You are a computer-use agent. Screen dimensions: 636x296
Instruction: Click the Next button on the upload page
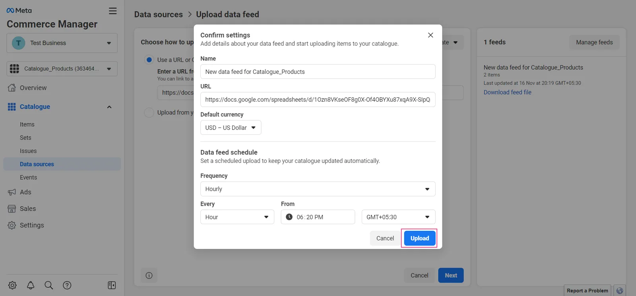(x=451, y=275)
